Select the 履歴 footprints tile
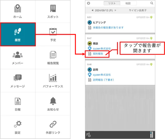Screen dimensions: 165x139 (18, 34)
